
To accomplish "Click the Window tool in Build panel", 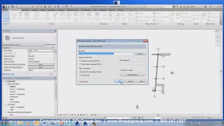I will click(x=27, y=16).
